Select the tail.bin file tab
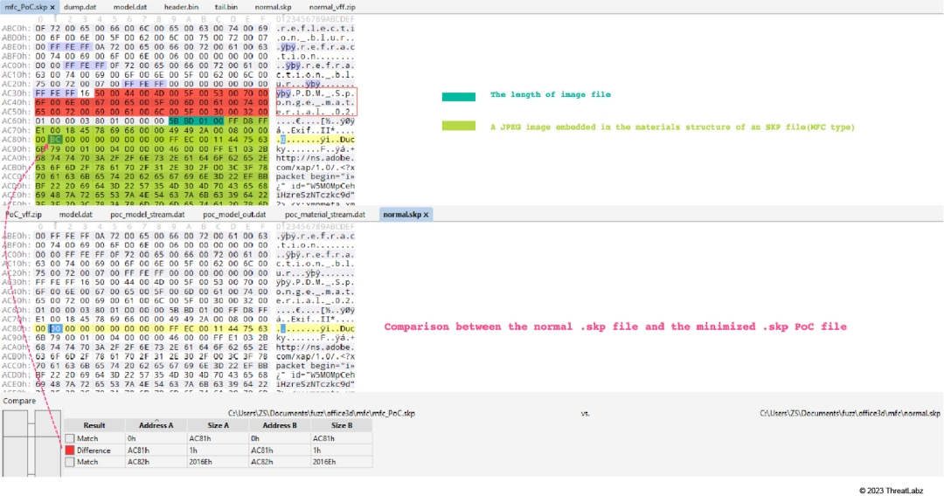The height and width of the screenshot is (502, 944). [226, 7]
